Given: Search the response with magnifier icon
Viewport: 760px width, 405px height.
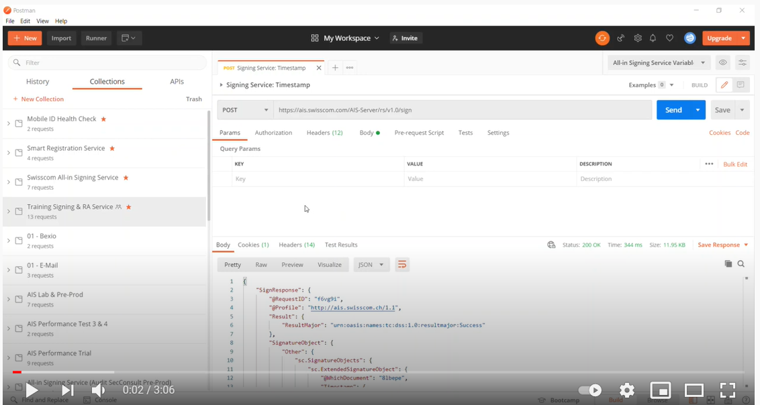Looking at the screenshot, I should [x=741, y=264].
